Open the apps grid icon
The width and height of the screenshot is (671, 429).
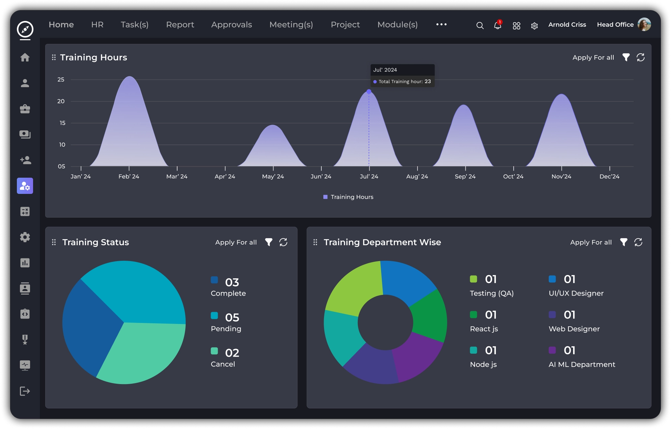pos(516,26)
